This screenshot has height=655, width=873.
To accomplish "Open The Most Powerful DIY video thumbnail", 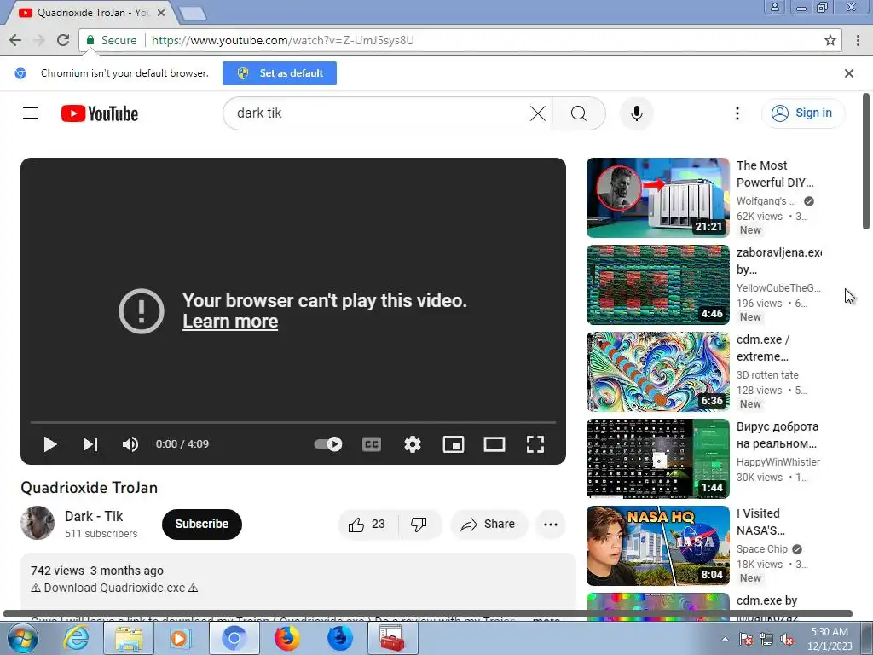I will coord(657,198).
